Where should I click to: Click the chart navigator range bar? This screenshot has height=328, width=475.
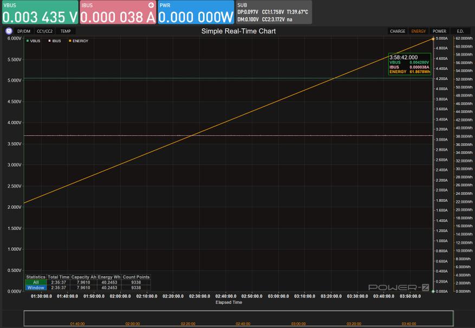[x=238, y=318]
